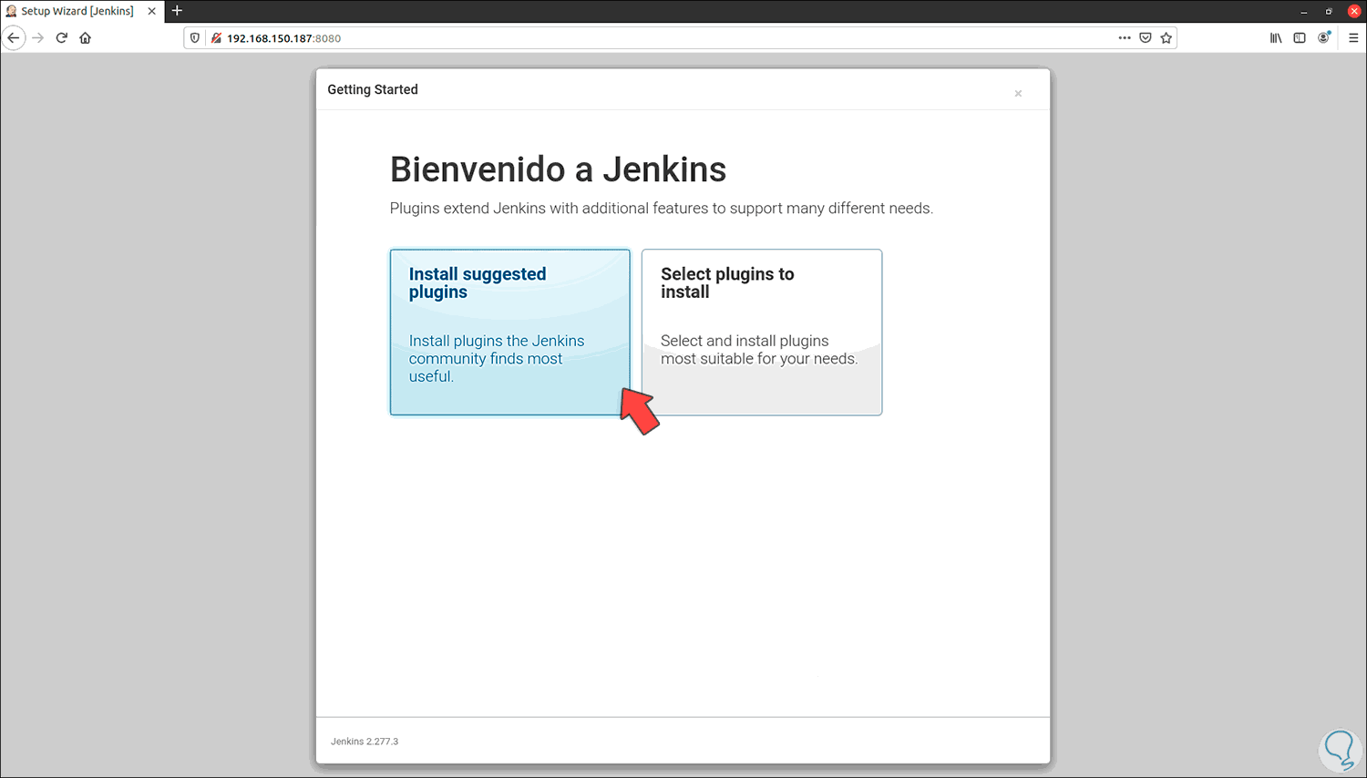This screenshot has width=1367, height=778.
Task: Choose Select plugins to install
Action: click(x=762, y=333)
